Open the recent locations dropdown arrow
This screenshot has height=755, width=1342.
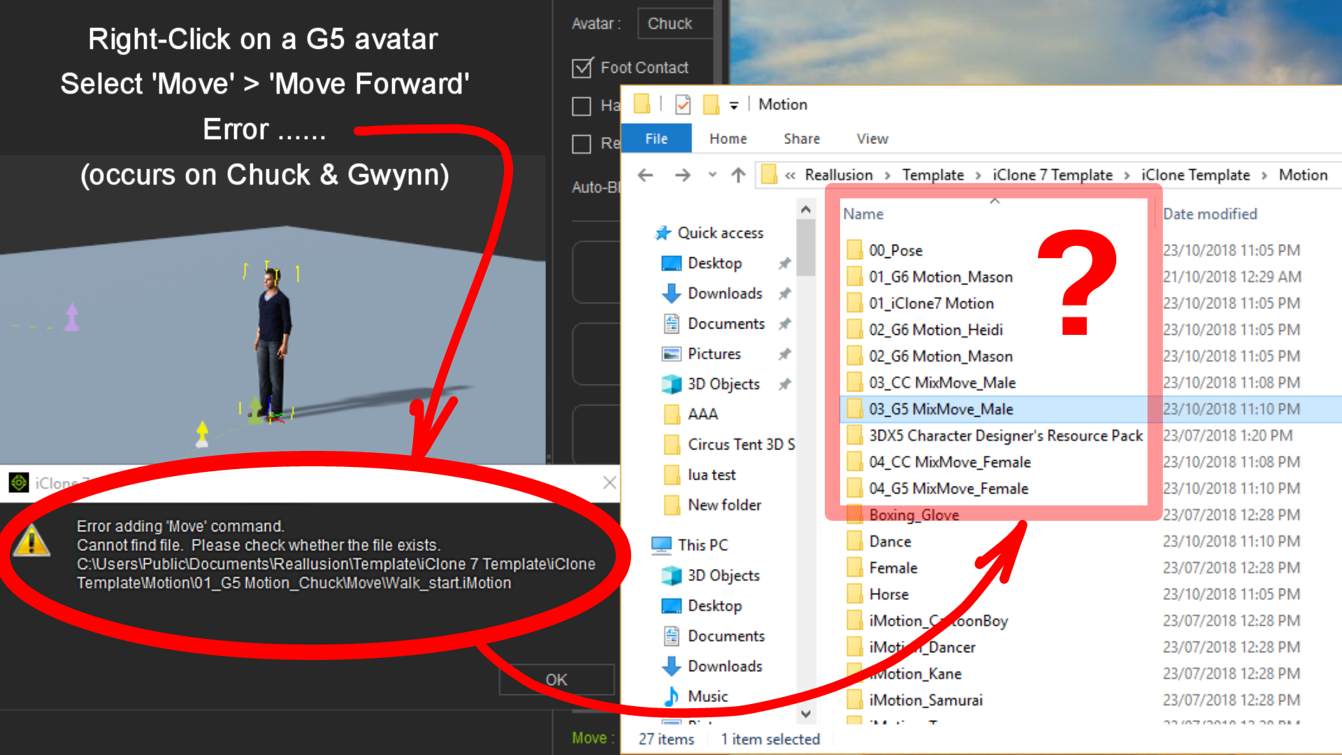point(712,175)
